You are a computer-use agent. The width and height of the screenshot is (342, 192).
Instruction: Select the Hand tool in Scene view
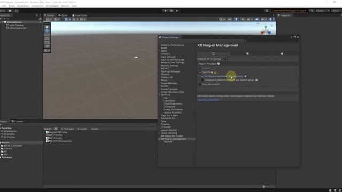point(47,27)
